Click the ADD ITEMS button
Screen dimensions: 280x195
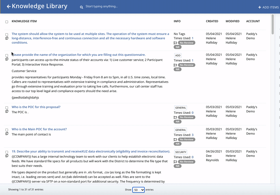pos(268,7)
